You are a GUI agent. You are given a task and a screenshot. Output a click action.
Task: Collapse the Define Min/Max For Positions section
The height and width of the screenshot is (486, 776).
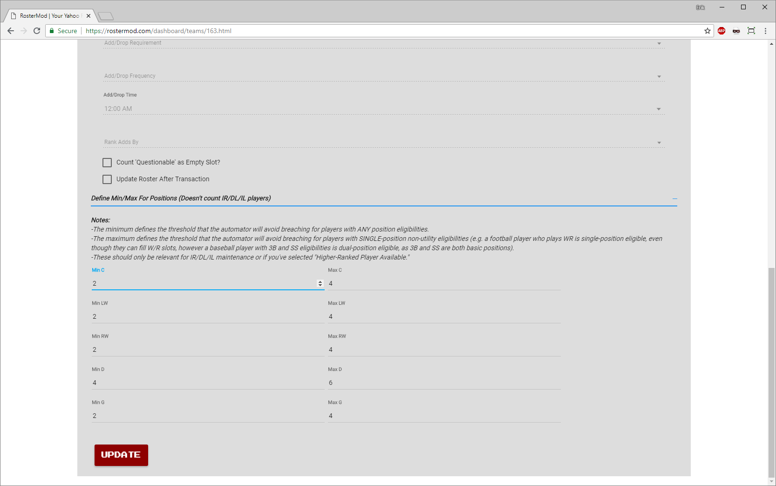(674, 199)
